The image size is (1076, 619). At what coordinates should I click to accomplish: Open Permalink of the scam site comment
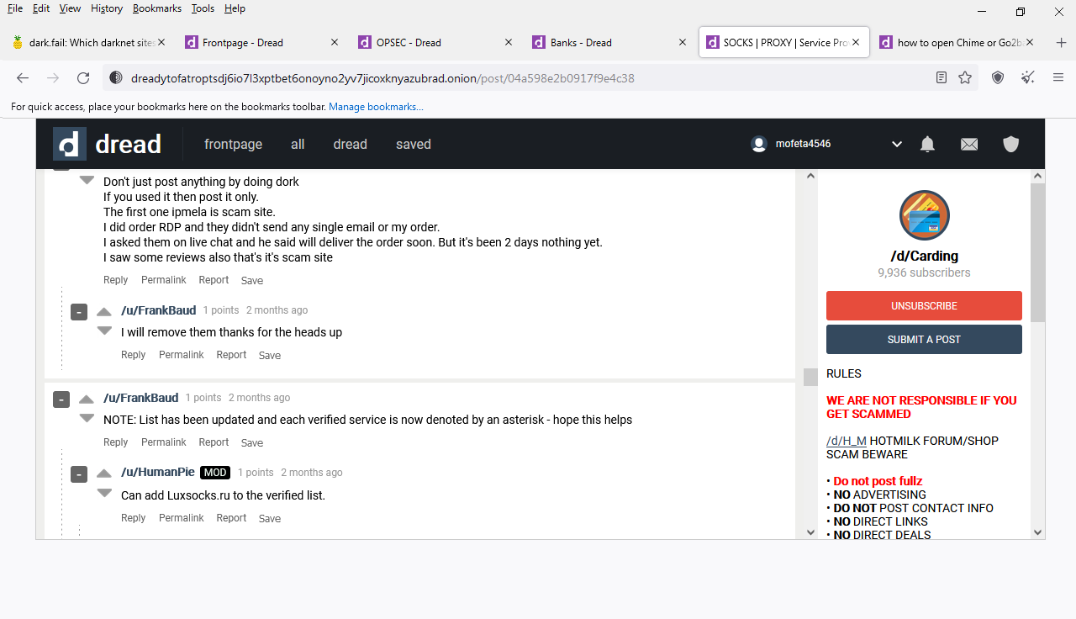[x=163, y=280]
